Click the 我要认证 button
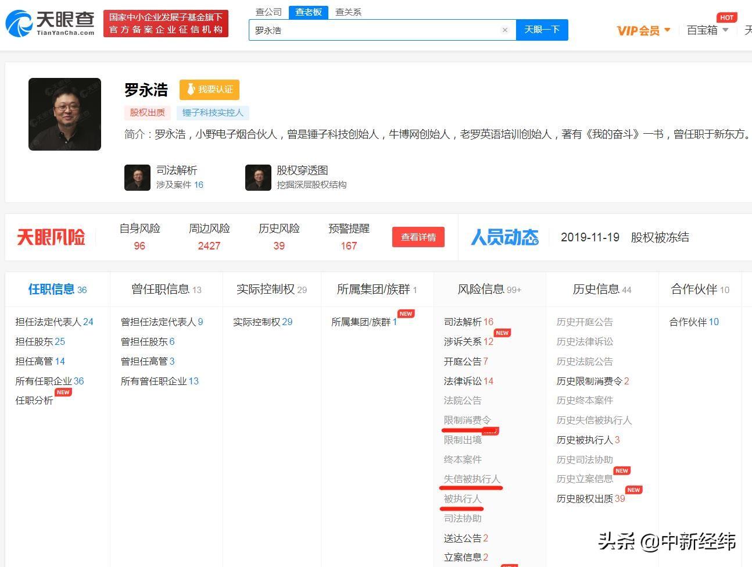Viewport: 752px width, 567px height. click(x=209, y=90)
